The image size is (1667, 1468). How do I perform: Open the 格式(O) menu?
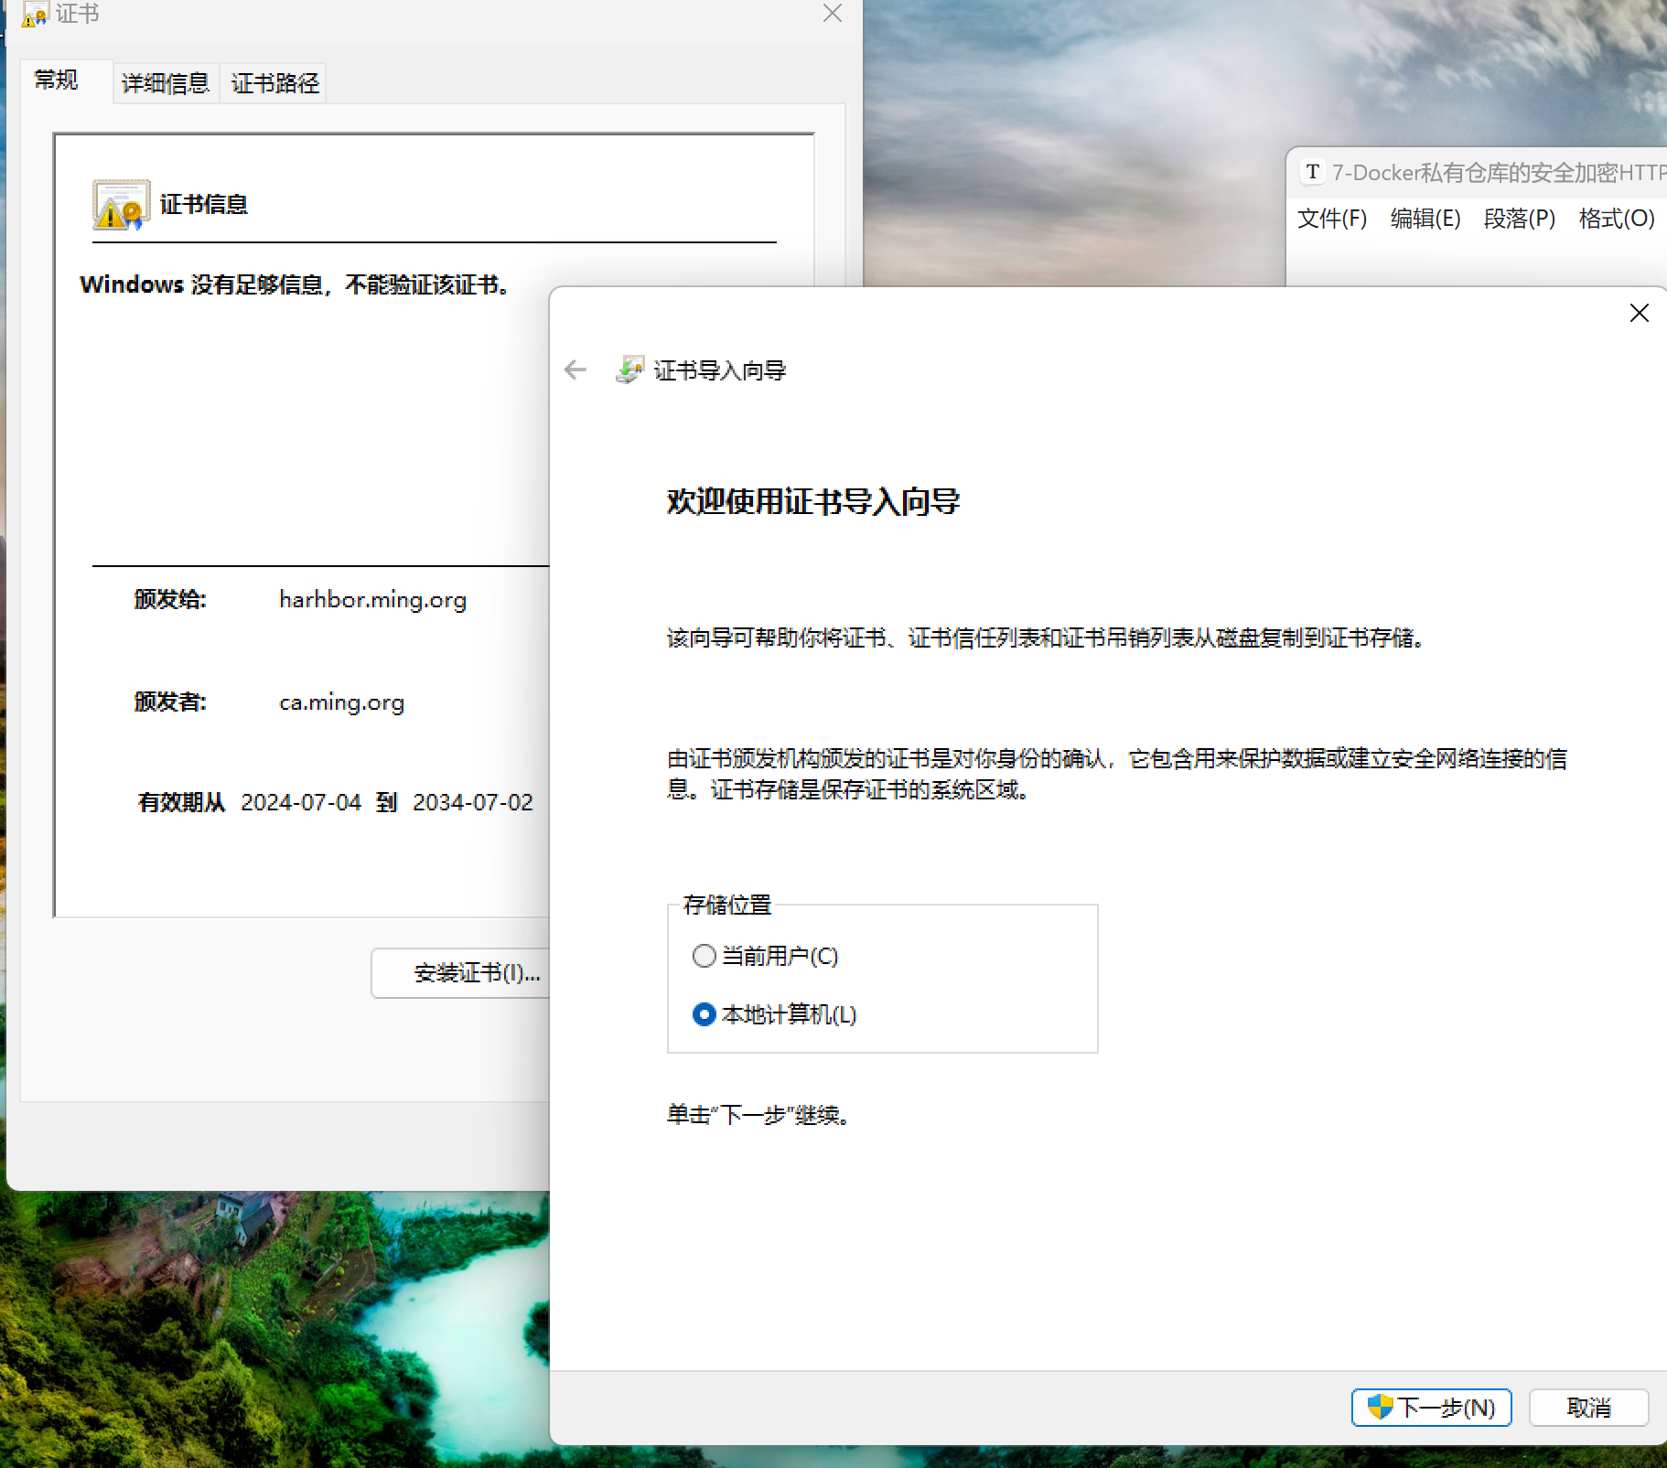[1616, 219]
